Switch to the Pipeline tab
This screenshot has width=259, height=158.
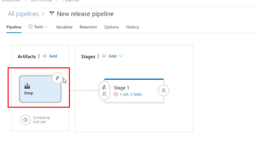(x=14, y=27)
